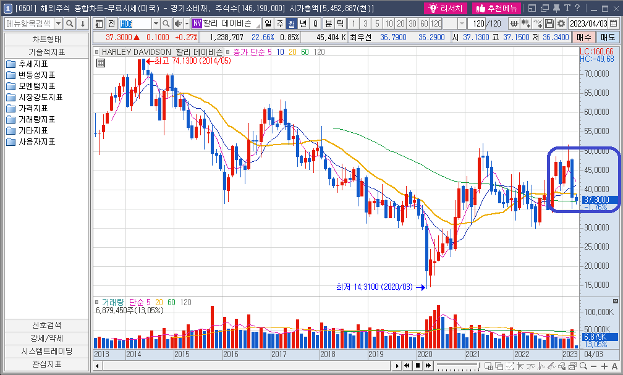
Task: Select the Q quarterly period toggle
Action: point(315,24)
